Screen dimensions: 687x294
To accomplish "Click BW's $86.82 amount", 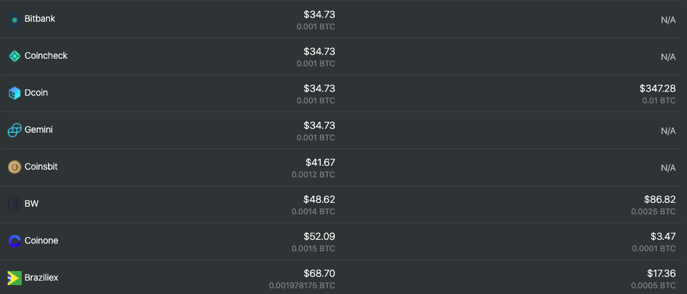I will click(x=660, y=200).
